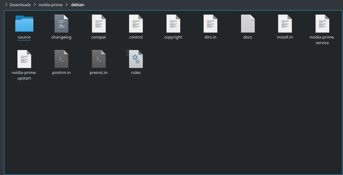Click the 'docs' file name label
The width and height of the screenshot is (343, 175).
click(x=248, y=37)
